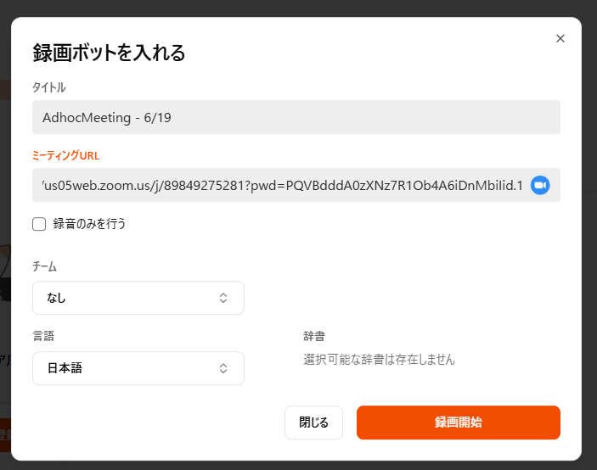Start recording with the 録画開始 button
The height and width of the screenshot is (470, 597).
tap(458, 422)
